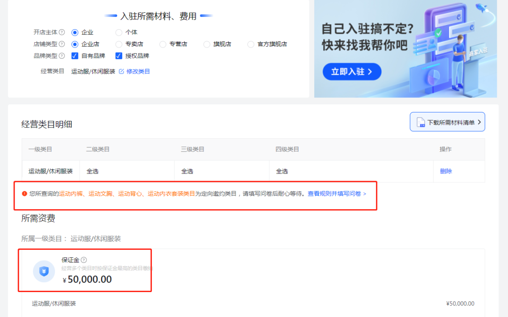This screenshot has height=317, width=508.
Task: Choose the 企业店 store type
Action: pos(75,44)
